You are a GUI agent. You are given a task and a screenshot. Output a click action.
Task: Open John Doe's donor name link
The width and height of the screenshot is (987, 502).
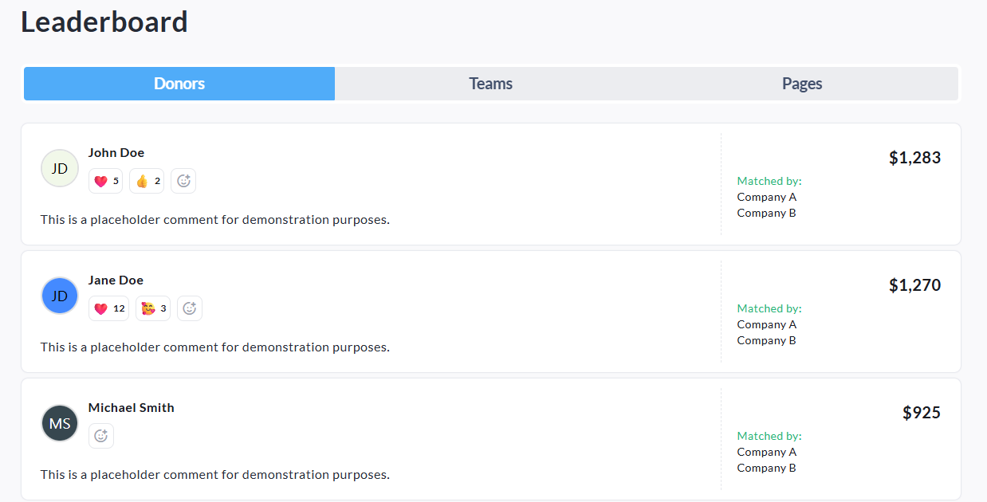pyautogui.click(x=116, y=153)
